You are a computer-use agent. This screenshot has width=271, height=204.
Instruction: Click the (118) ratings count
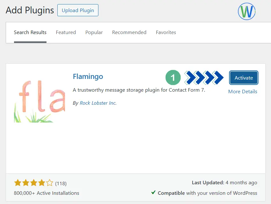coord(61,183)
